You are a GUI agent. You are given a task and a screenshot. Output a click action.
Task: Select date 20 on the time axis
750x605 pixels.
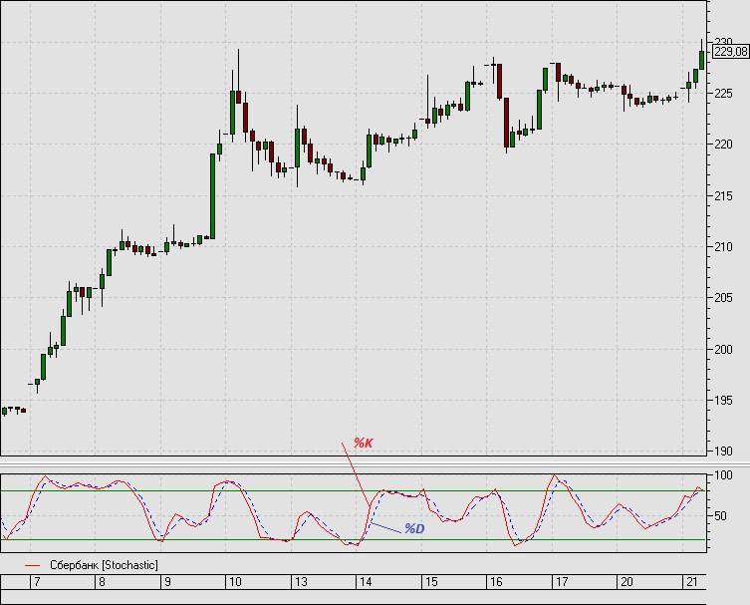(626, 582)
